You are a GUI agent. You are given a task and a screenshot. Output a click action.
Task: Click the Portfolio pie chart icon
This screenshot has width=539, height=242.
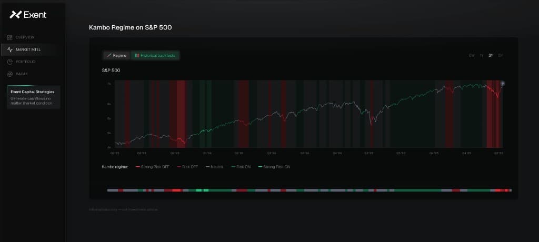click(9, 62)
